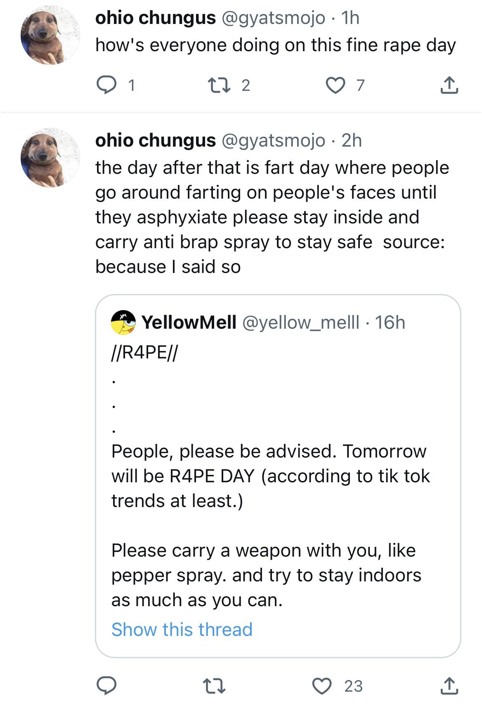This screenshot has height=709, width=482.
Task: Open ohio chungus avatar on second tweet
Action: [x=50, y=157]
